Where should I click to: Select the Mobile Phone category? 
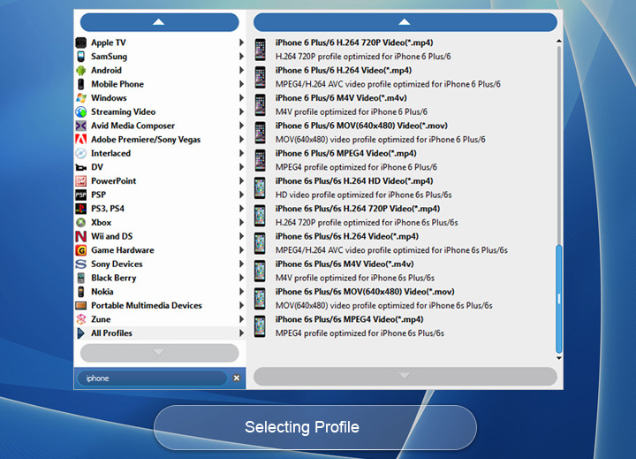coord(160,84)
